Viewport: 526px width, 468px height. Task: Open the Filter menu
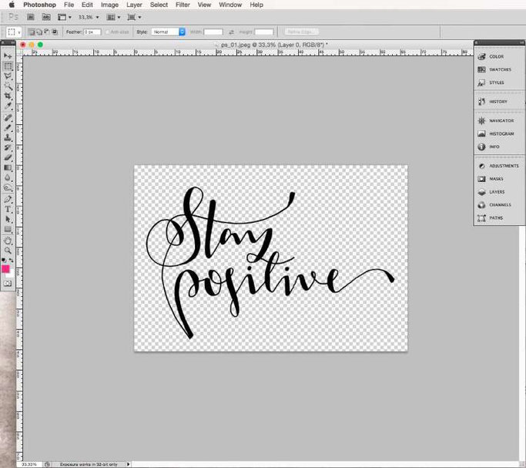tap(183, 5)
